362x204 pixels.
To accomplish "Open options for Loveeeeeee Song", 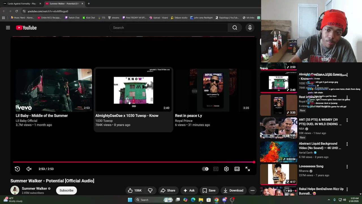I will (347, 167).
